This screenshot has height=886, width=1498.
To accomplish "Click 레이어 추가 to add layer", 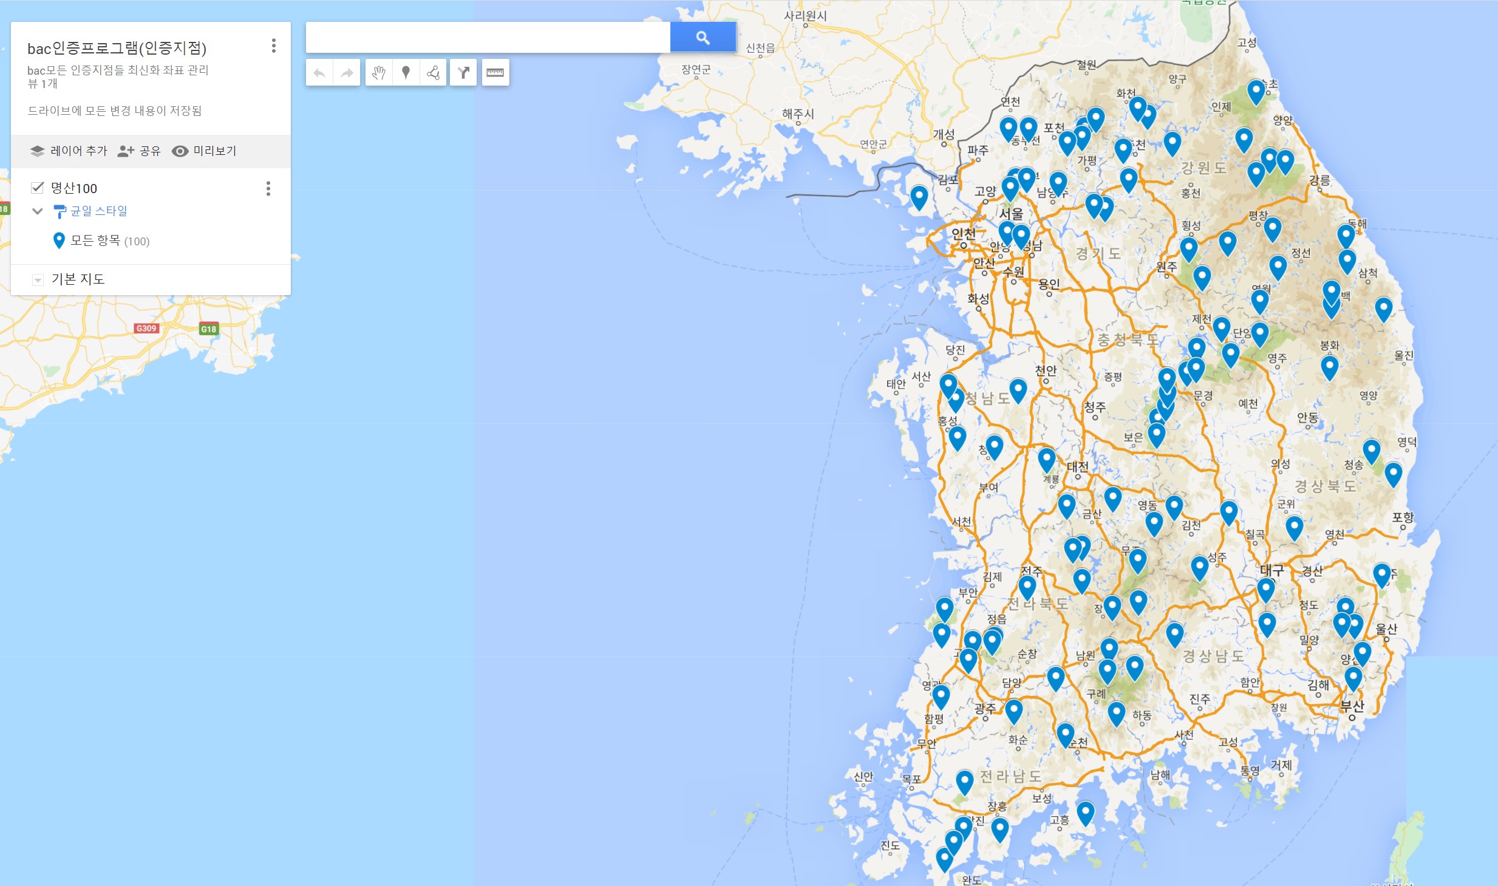I will tap(68, 151).
